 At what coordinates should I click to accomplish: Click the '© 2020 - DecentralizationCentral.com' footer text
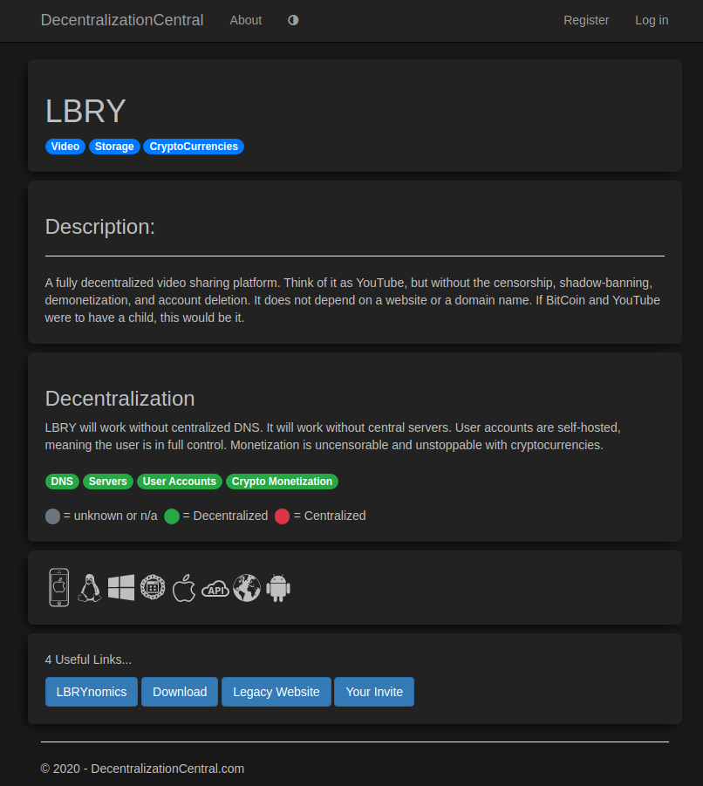(x=142, y=769)
